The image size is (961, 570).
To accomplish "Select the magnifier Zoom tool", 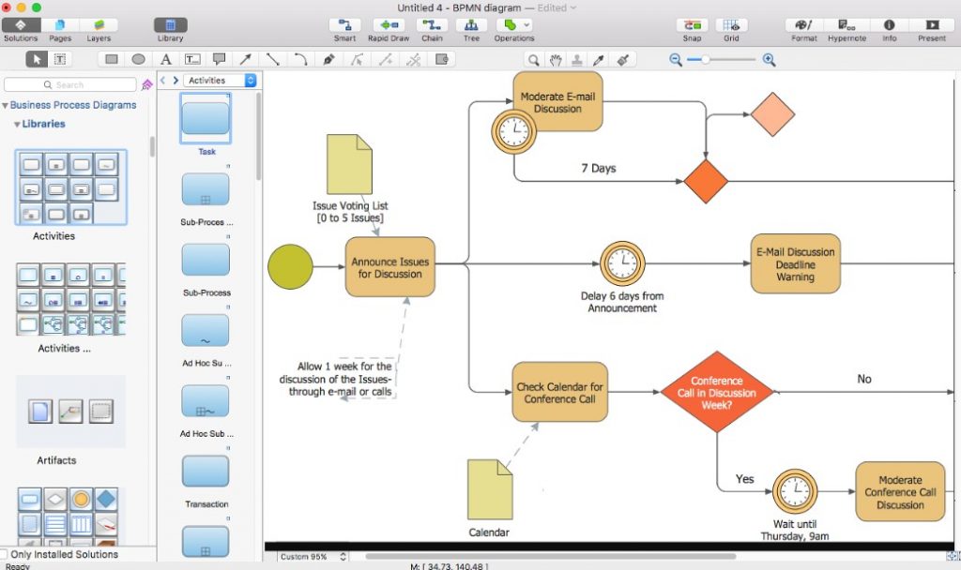I will [534, 60].
